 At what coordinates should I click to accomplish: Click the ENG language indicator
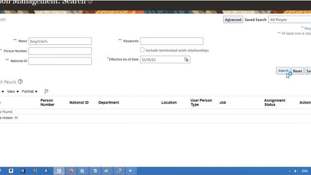click(x=305, y=171)
